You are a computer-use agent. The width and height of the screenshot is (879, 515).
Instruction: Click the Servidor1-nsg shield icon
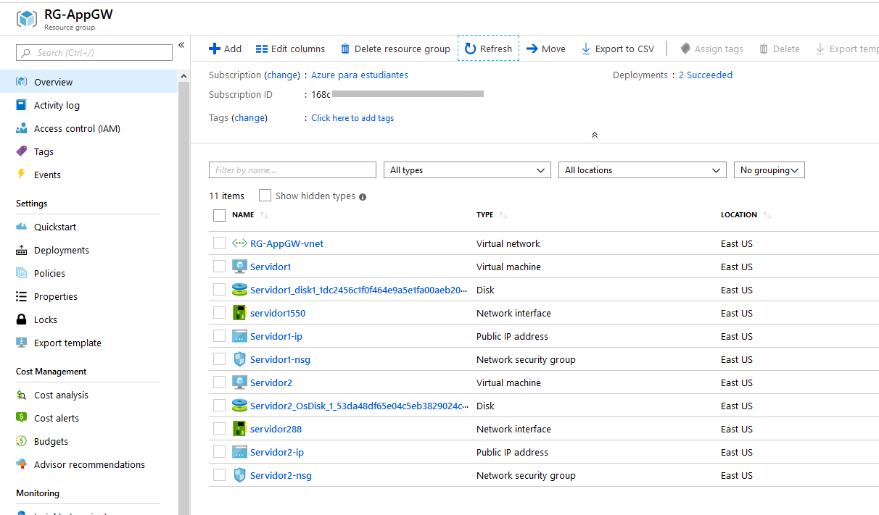(x=239, y=359)
